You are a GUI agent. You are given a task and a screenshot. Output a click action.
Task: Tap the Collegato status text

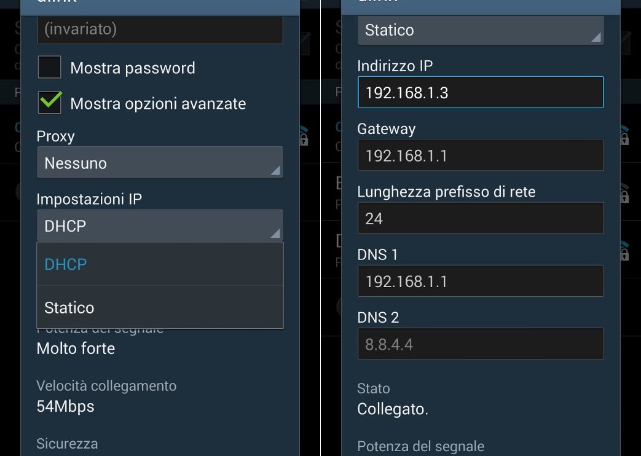[393, 409]
